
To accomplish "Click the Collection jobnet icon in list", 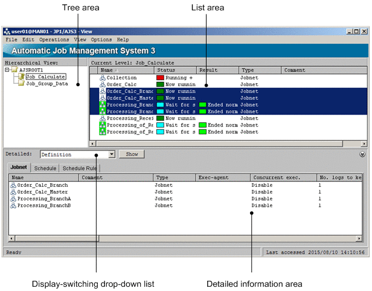I will point(102,78).
